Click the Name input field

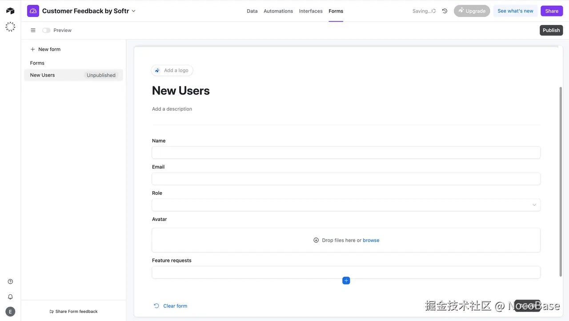coord(346,152)
